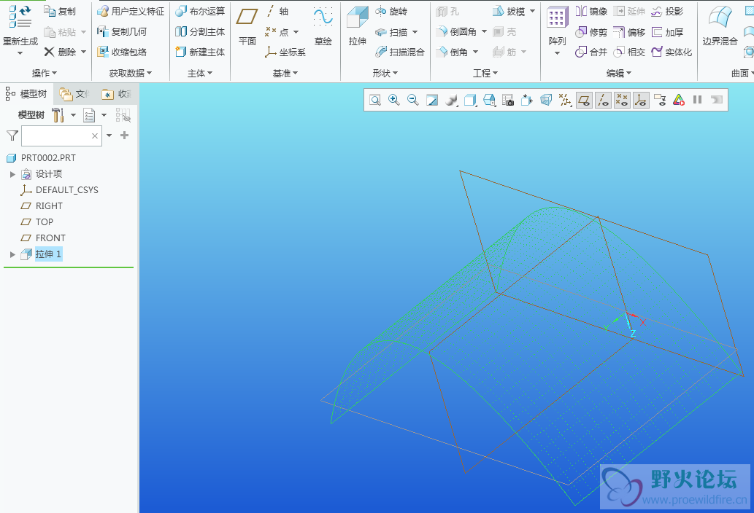
Task: Click the Mirror (镜像) tool
Action: [x=591, y=11]
